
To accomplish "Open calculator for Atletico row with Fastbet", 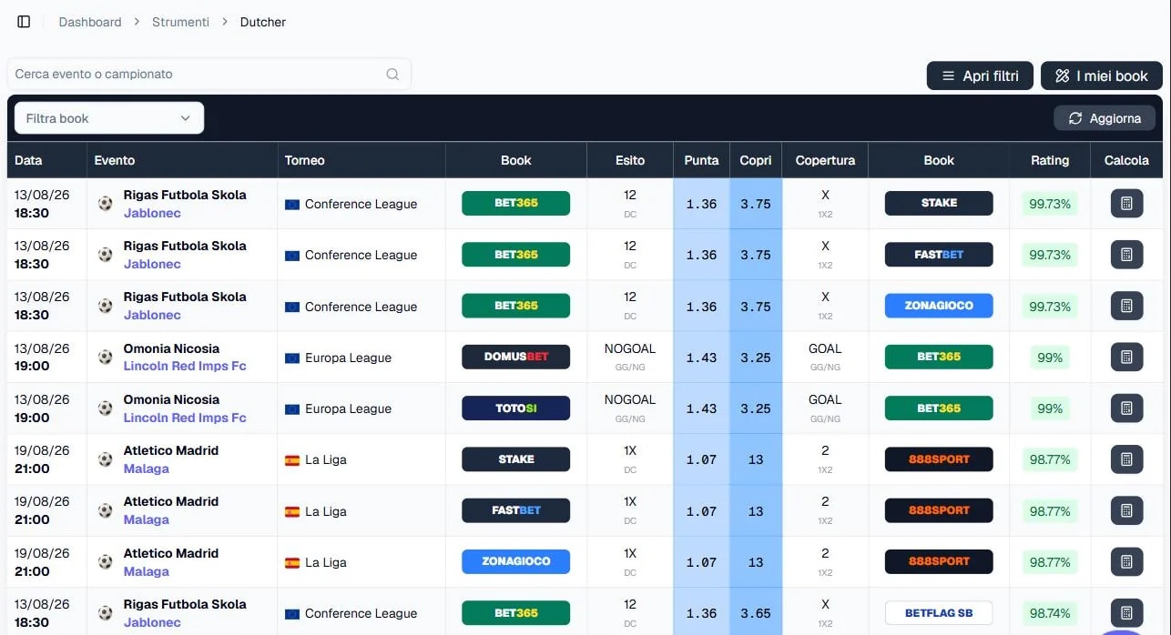I will (1126, 510).
